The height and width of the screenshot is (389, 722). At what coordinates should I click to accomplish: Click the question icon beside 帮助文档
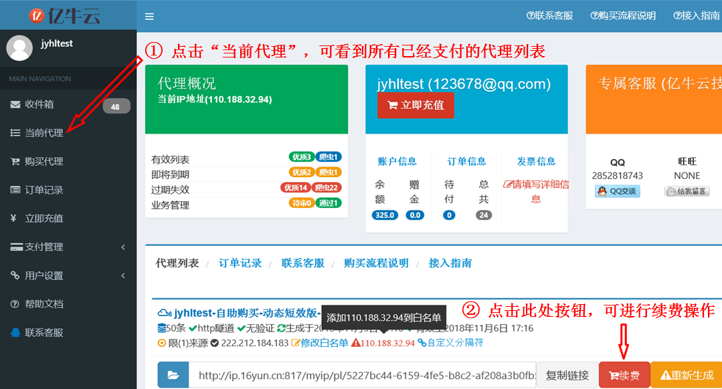[15, 304]
